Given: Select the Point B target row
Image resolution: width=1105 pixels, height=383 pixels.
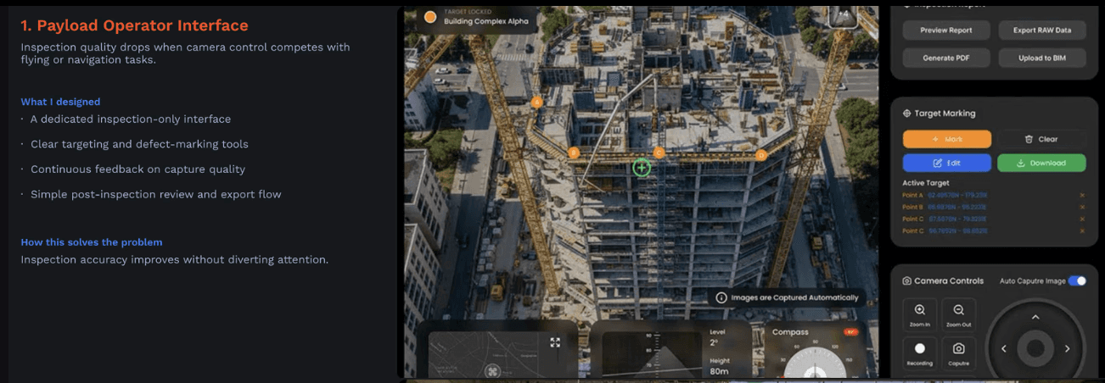Looking at the screenshot, I should tap(994, 207).
